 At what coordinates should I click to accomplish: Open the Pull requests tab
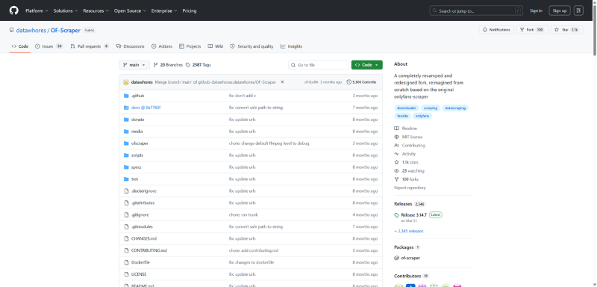[x=90, y=46]
